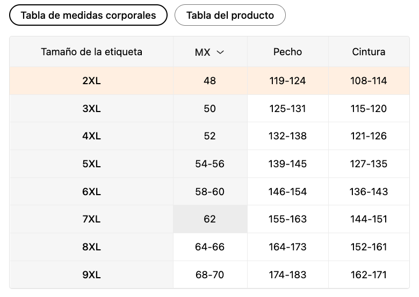The image size is (419, 297).
Task: Click waist measurement 162-171 cell
Action: [369, 275]
